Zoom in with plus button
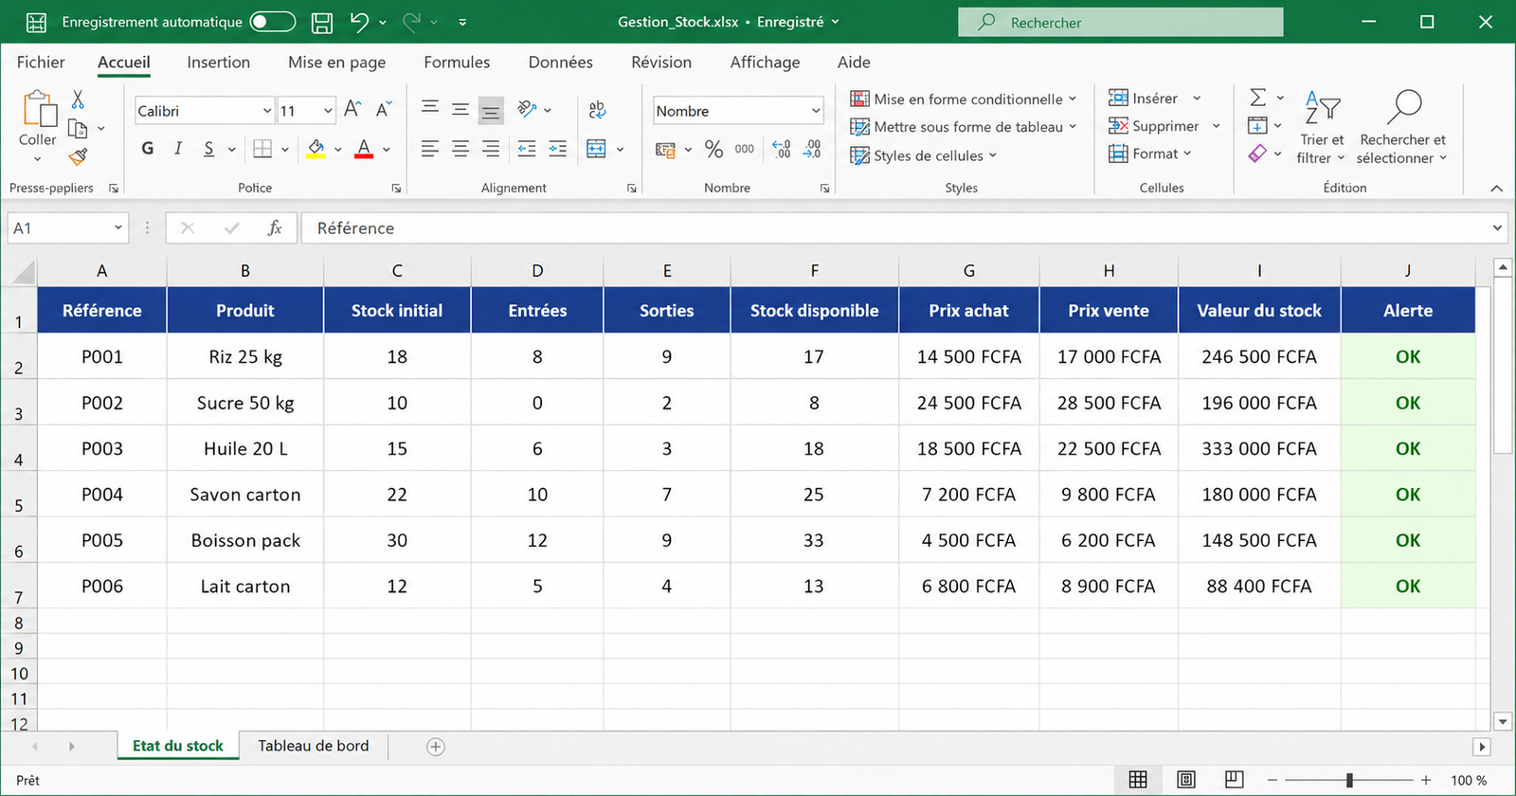Screen dimensions: 1516x796 [1425, 780]
